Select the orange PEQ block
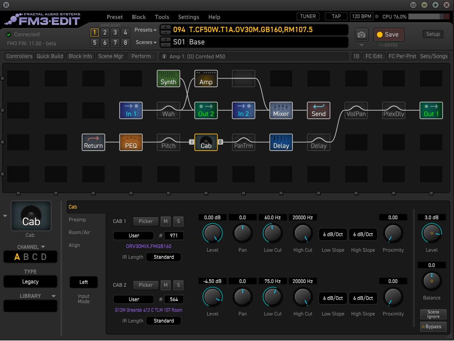Screen dimensions: 454x341 pos(131,142)
